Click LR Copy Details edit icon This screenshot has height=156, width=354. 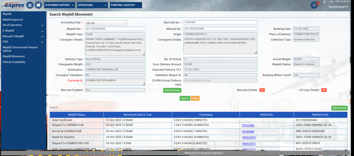coord(324,90)
